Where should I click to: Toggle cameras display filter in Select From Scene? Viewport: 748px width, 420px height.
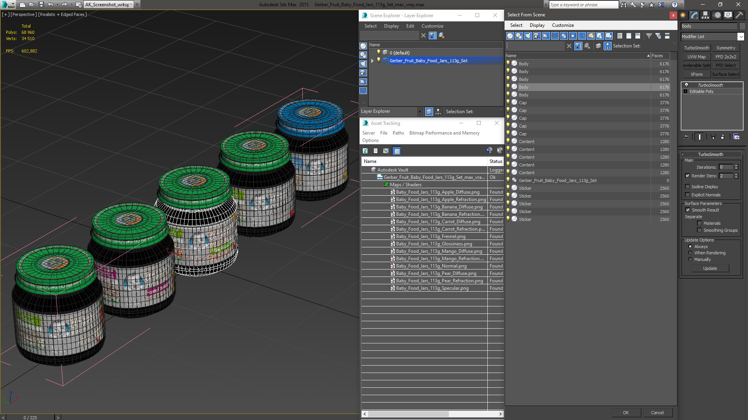(x=537, y=36)
